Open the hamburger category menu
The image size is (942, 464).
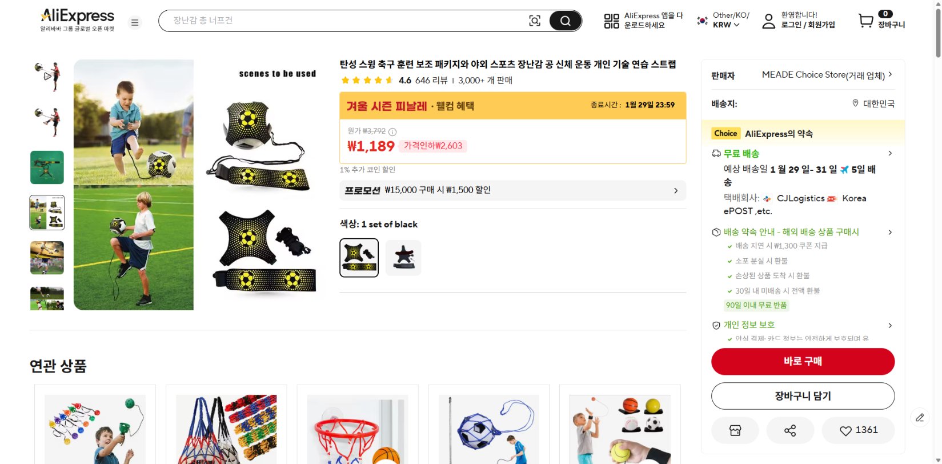coord(135,22)
